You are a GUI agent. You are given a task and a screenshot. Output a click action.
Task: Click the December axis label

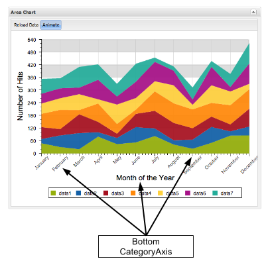click(x=249, y=164)
